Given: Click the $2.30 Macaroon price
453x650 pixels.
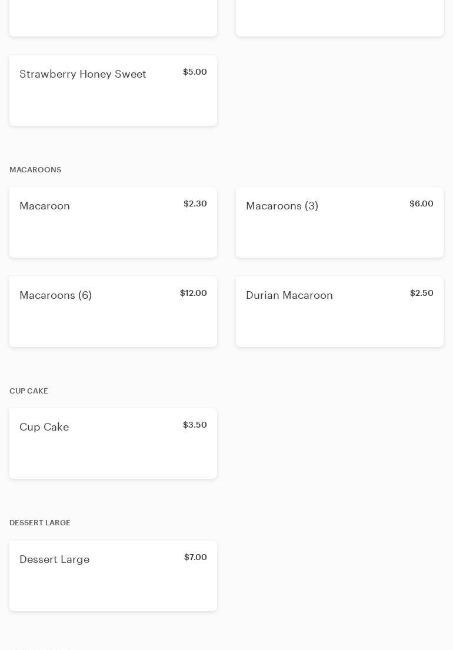Looking at the screenshot, I should pyautogui.click(x=195, y=204).
